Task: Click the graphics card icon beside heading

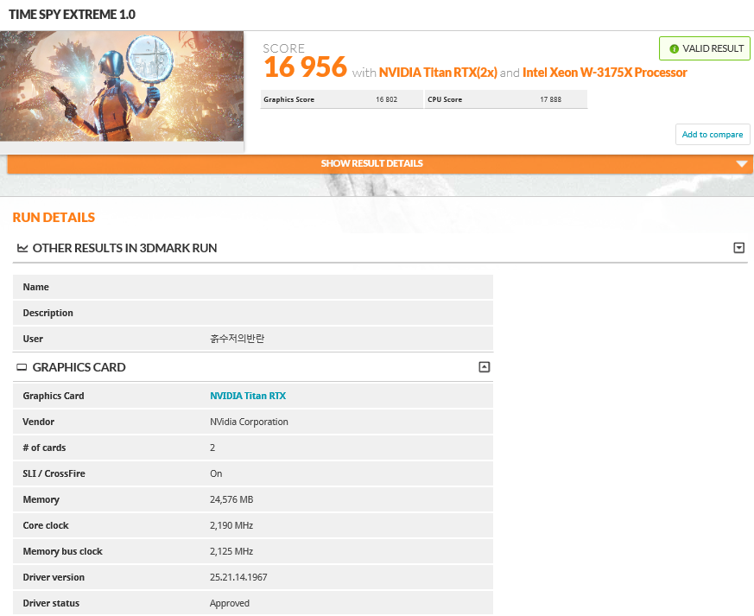Action: tap(22, 367)
